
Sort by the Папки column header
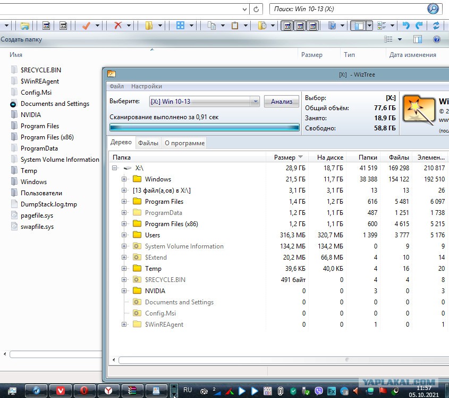(363, 157)
